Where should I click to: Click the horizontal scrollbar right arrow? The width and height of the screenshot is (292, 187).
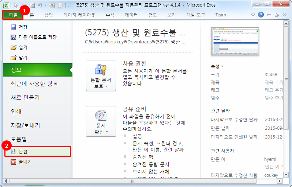coord(280,181)
